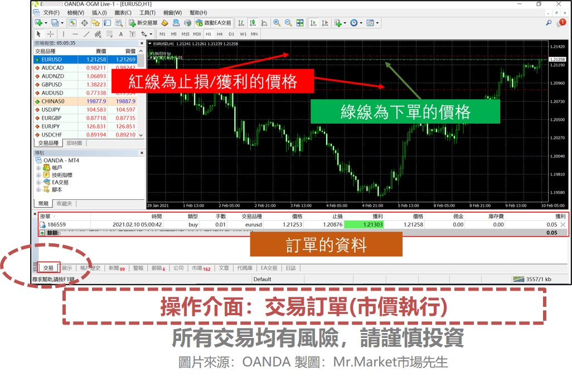Toggle the chart shift icon
The width and height of the screenshot is (572, 377).
[x=325, y=23]
